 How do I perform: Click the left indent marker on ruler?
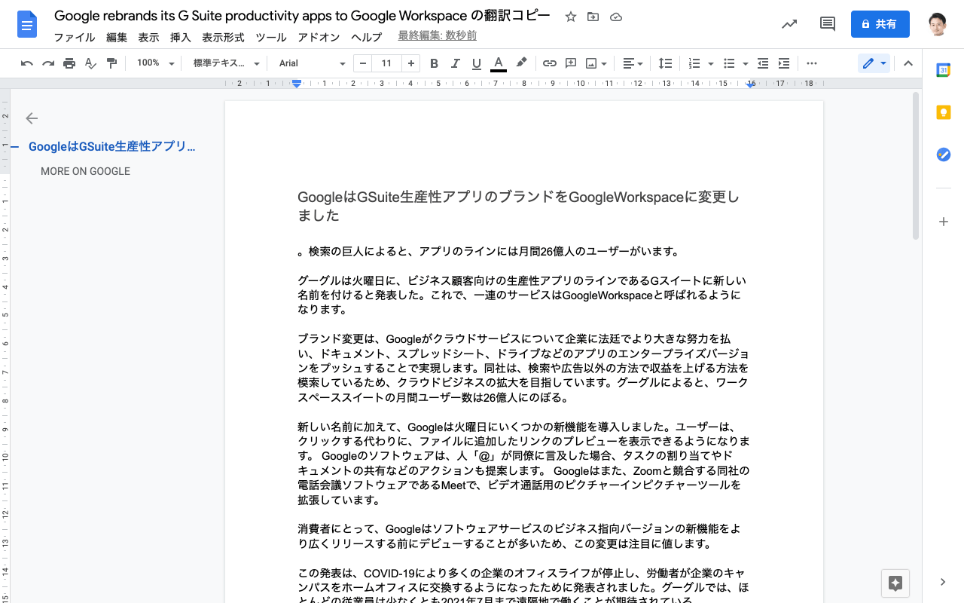click(x=297, y=84)
